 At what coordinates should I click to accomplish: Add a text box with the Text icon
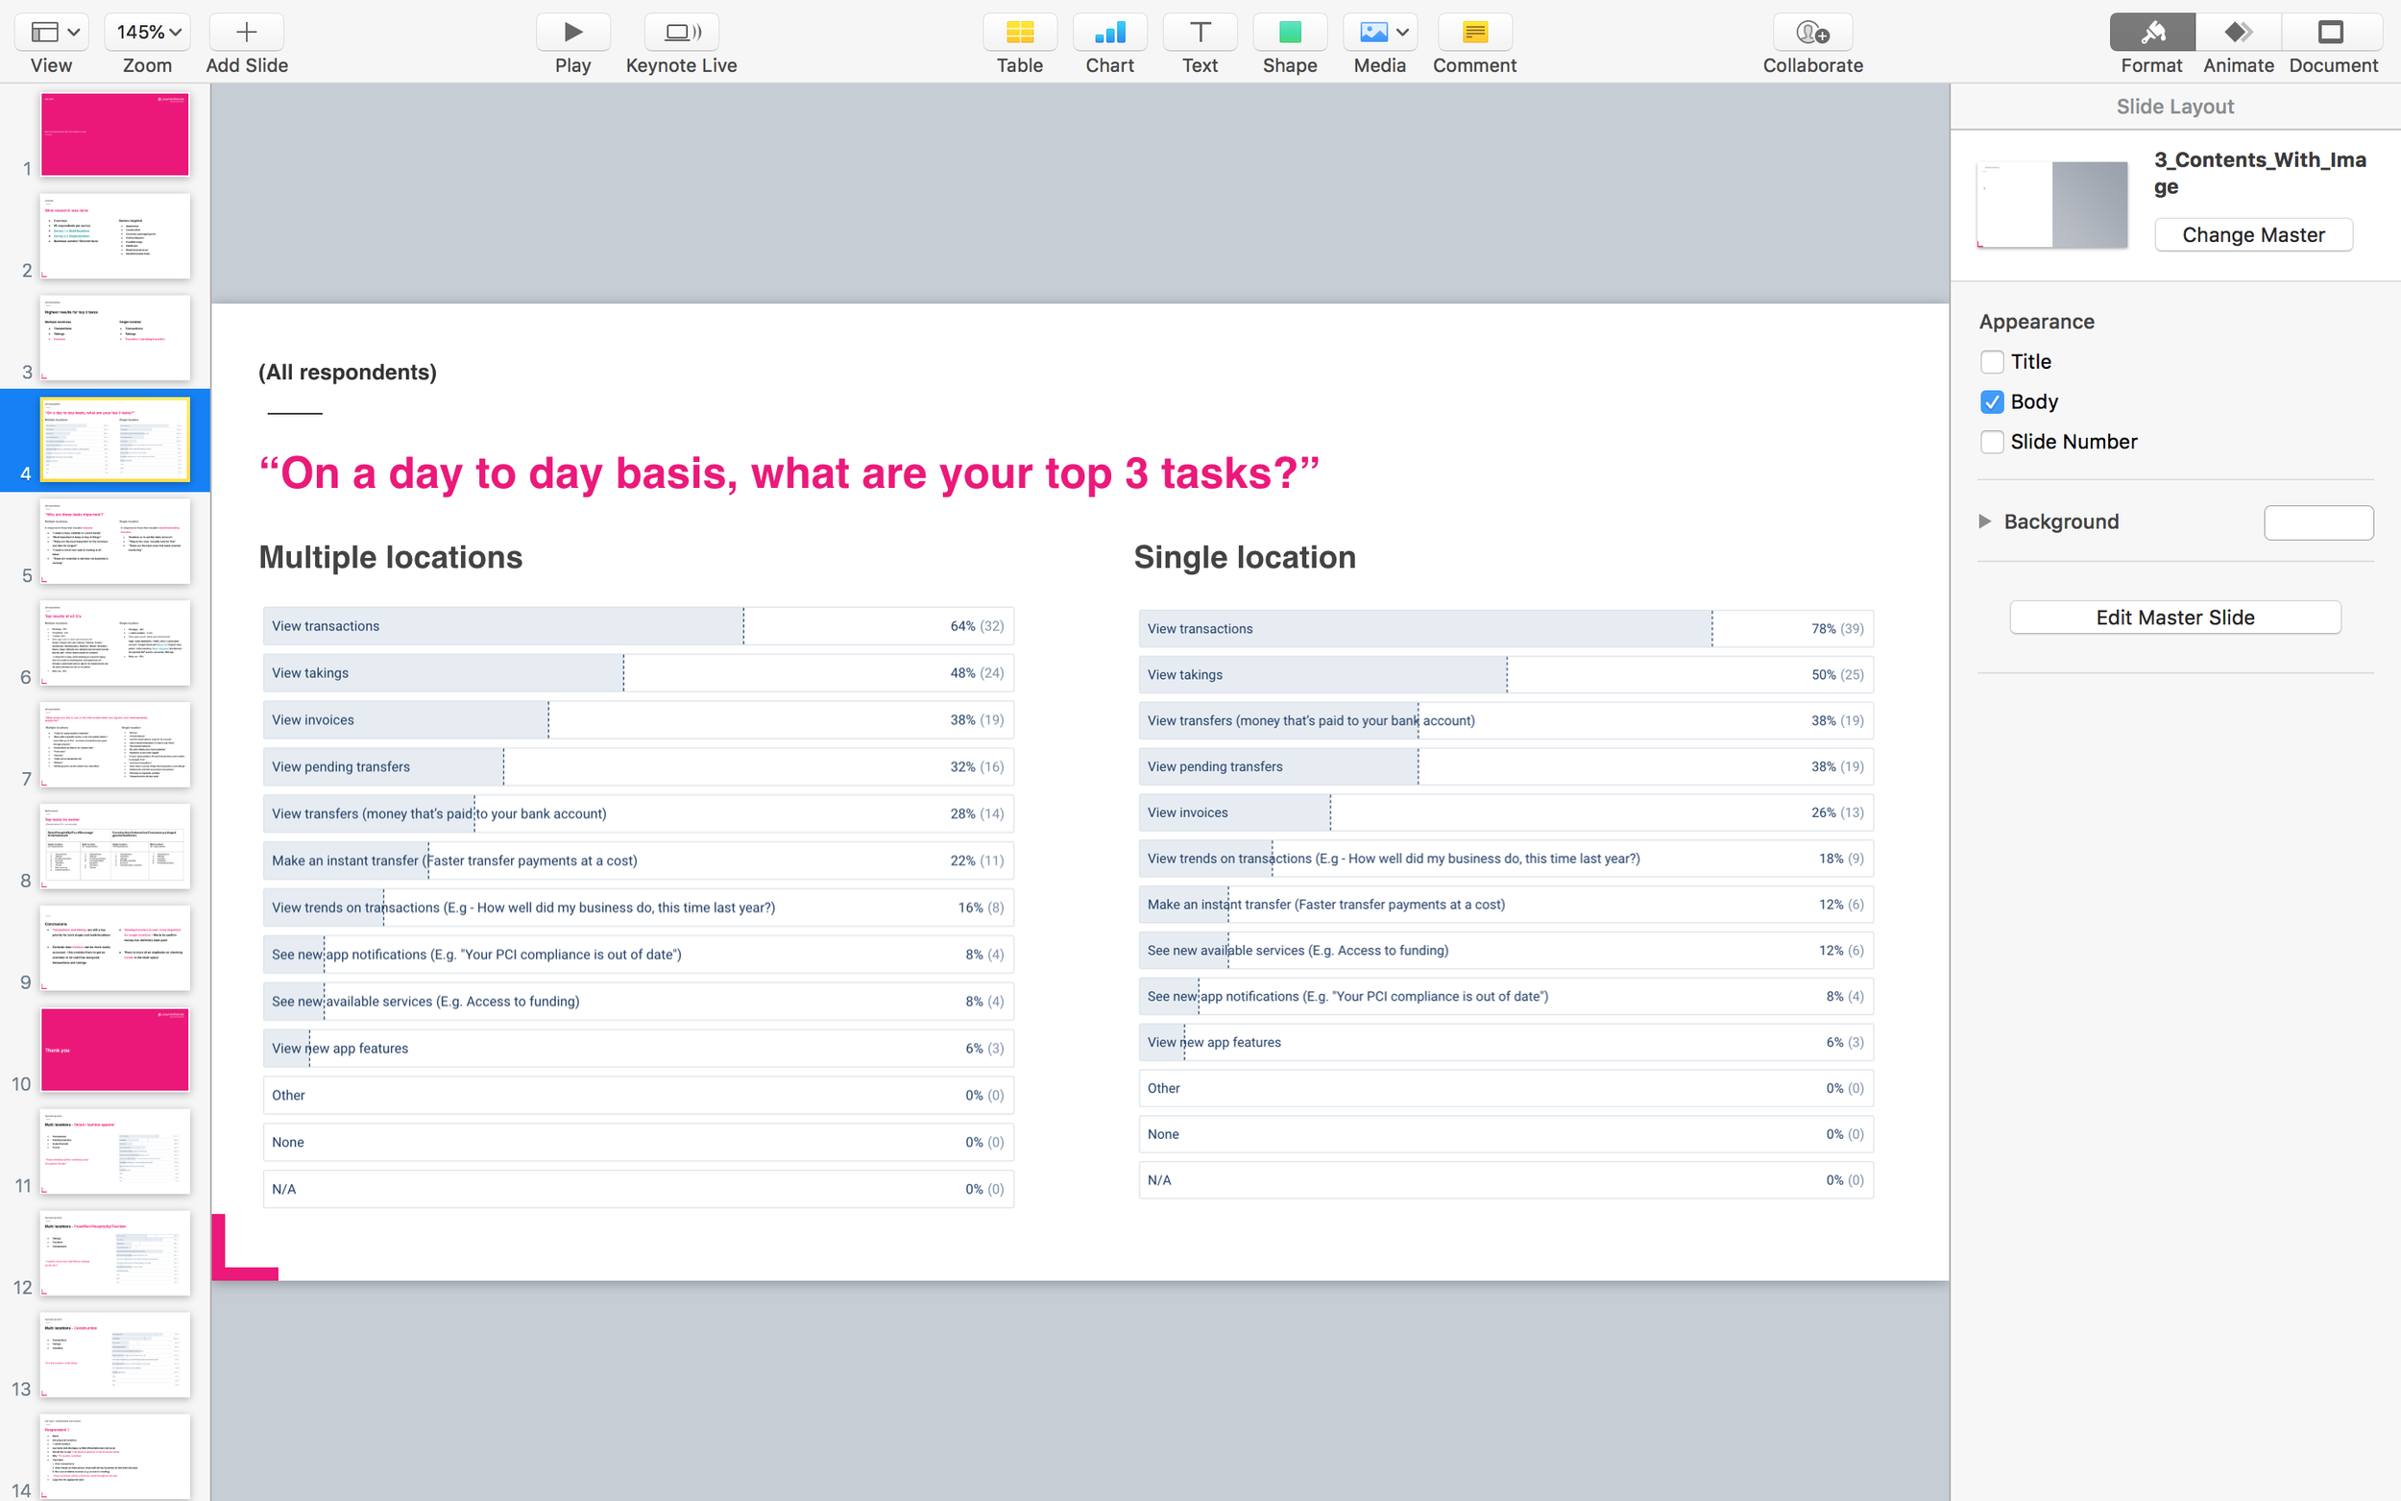click(x=1199, y=33)
